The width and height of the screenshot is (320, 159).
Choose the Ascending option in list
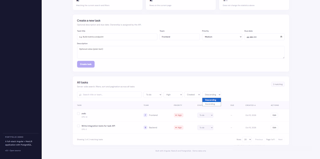pos(211,104)
